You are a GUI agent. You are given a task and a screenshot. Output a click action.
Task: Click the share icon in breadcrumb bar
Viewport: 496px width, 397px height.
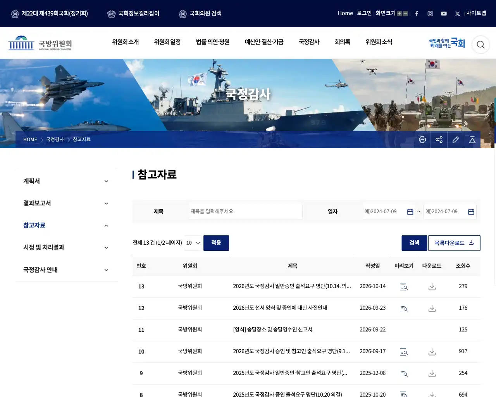tap(439, 140)
